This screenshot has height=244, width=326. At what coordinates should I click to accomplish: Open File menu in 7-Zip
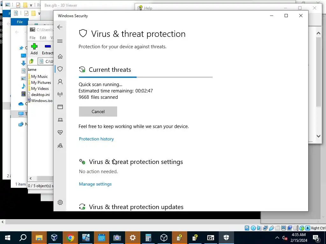[x=32, y=38]
